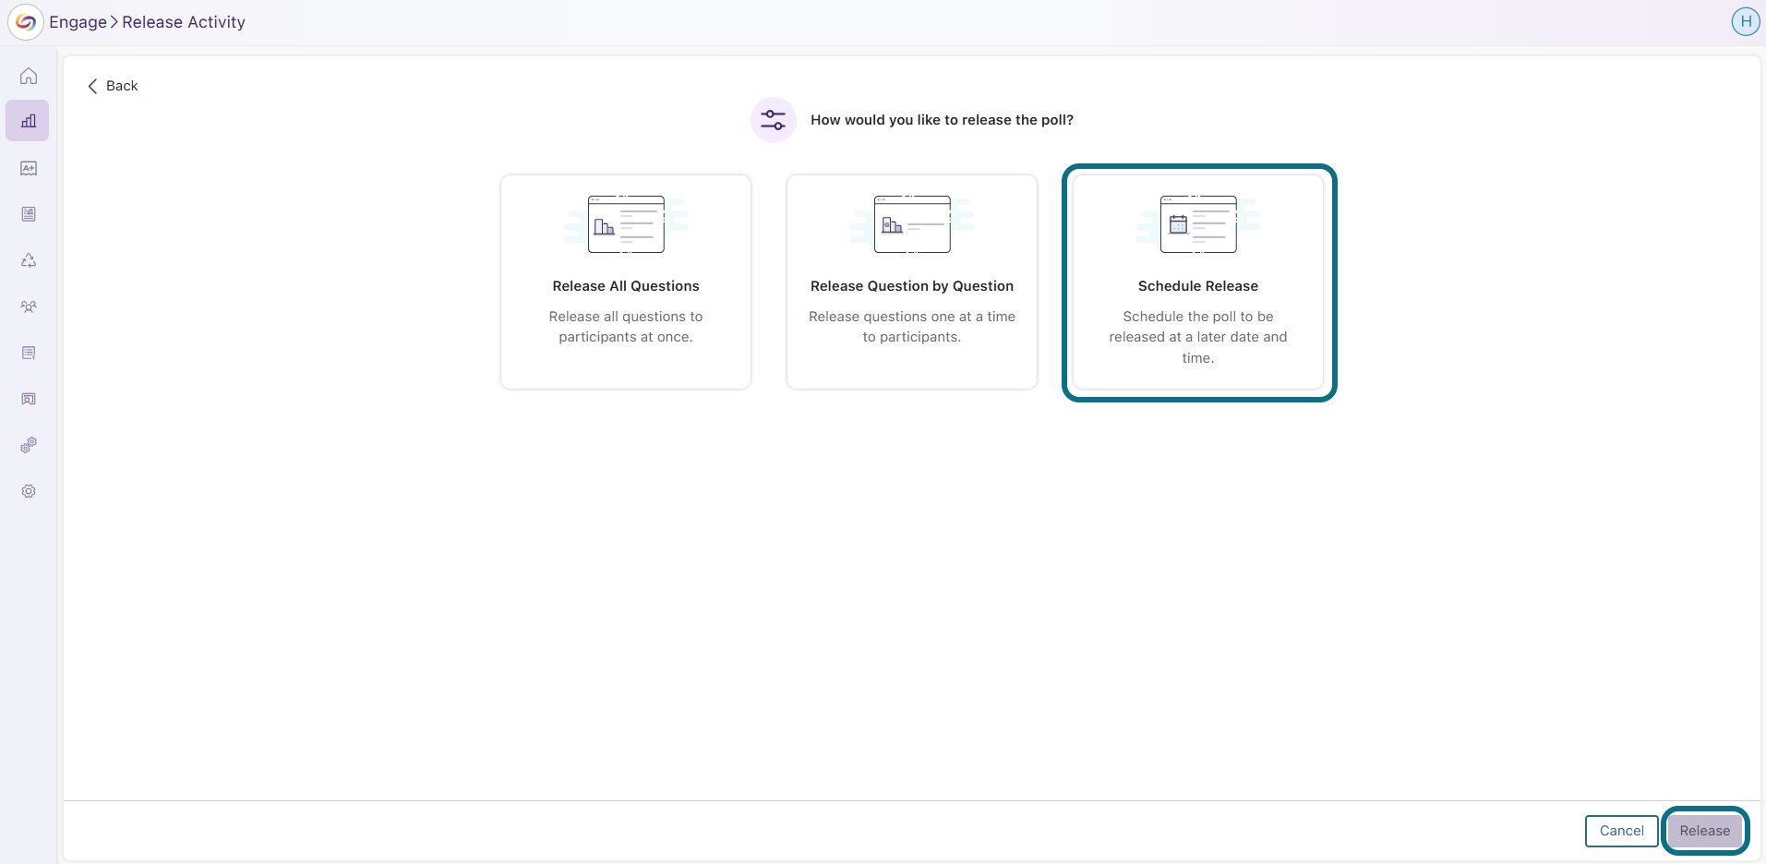The width and height of the screenshot is (1766, 864).
Task: Click the app logo in the header
Action: 26,22
